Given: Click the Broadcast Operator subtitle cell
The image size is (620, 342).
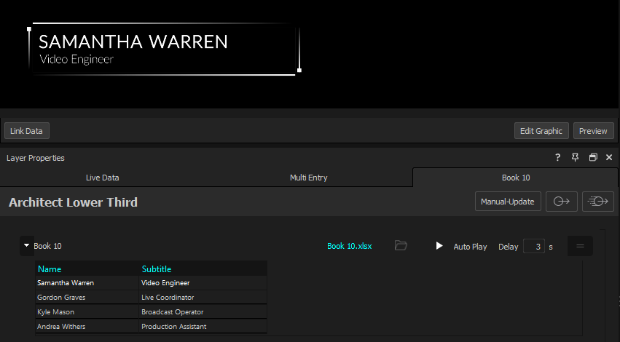Looking at the screenshot, I should (x=203, y=312).
